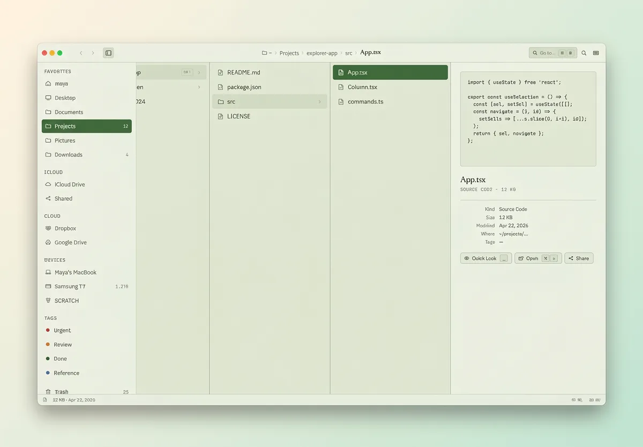Expand the chevron on the row ending 'en'
Viewport: 643px width, 447px height.
(199, 87)
